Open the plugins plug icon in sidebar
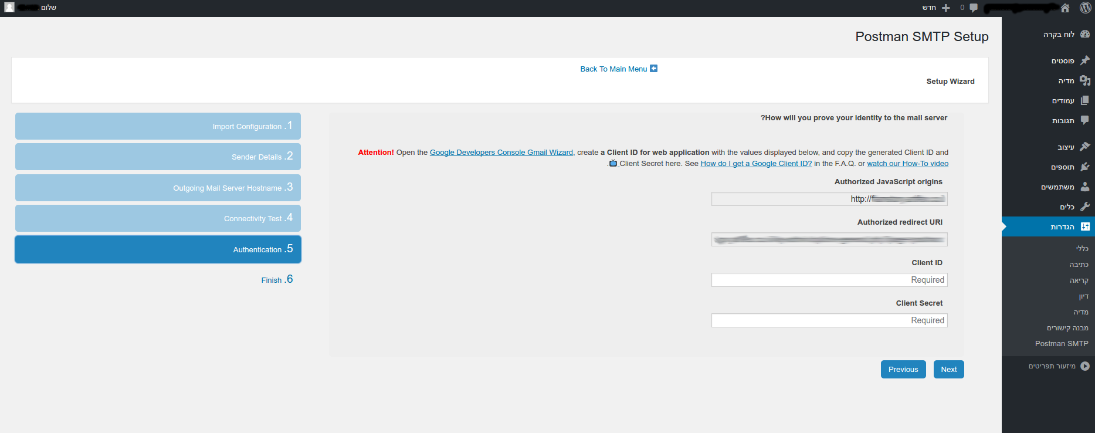This screenshot has width=1095, height=433. pos(1084,167)
